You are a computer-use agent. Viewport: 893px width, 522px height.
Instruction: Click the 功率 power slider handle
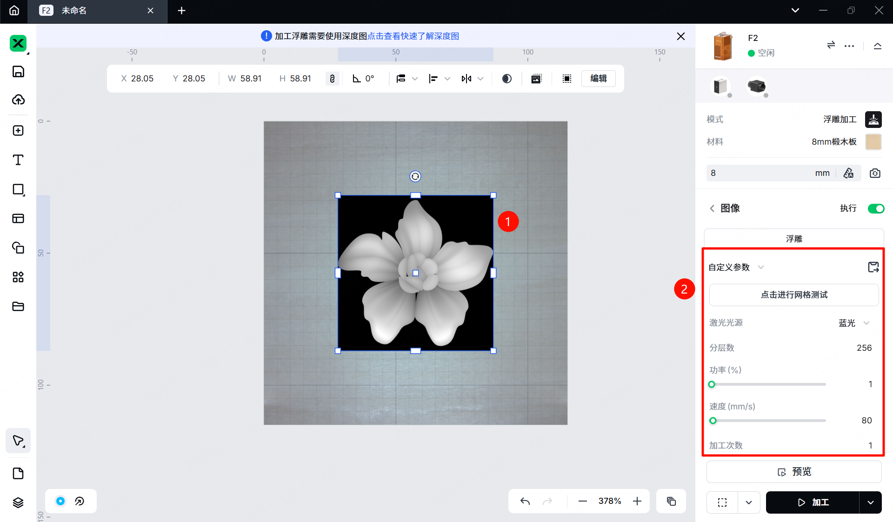pyautogui.click(x=712, y=384)
